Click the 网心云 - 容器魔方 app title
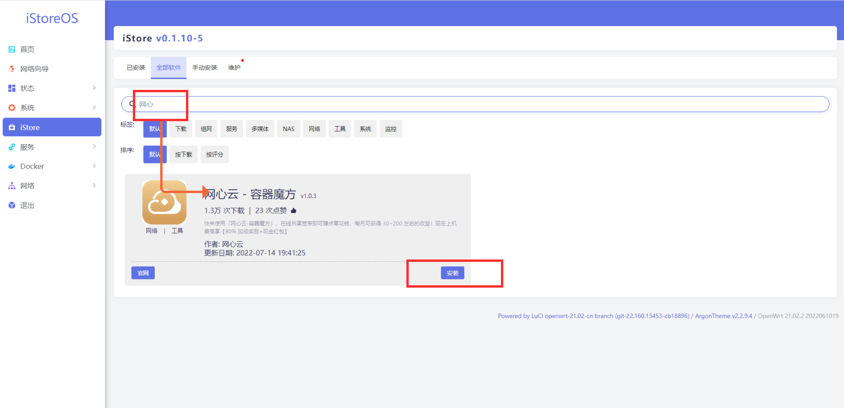The height and width of the screenshot is (408, 844). [x=250, y=194]
